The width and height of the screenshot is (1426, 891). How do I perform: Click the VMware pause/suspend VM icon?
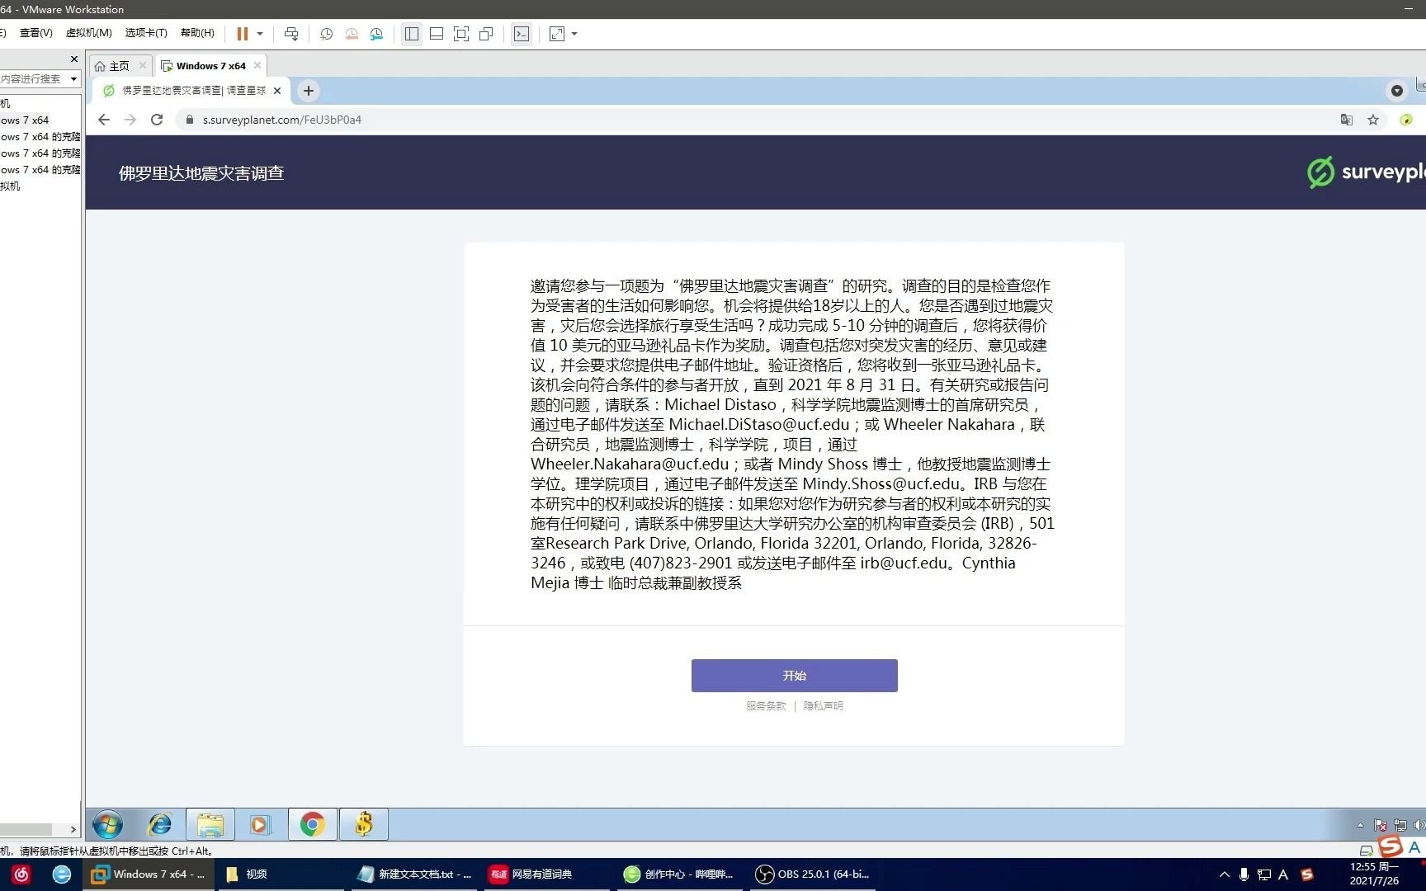tap(243, 34)
